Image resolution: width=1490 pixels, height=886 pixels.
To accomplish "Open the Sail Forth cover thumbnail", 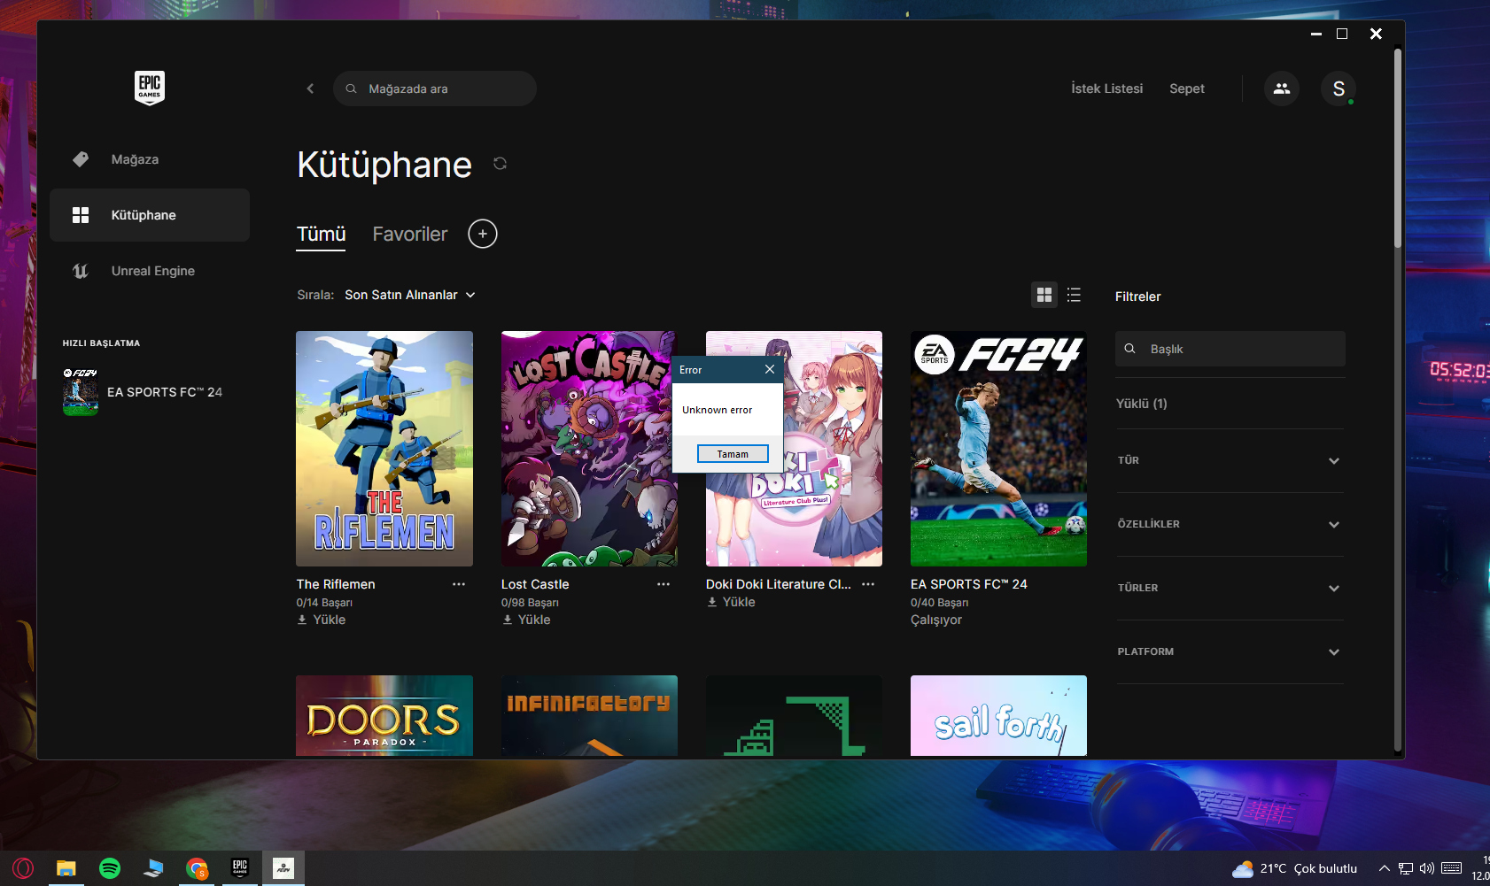I will pos(998,716).
